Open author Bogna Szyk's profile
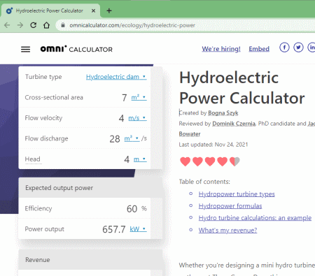The width and height of the screenshot is (315, 276). [x=223, y=113]
